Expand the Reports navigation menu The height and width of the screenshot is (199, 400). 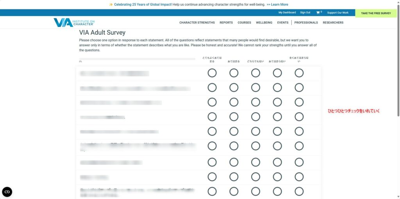click(226, 23)
